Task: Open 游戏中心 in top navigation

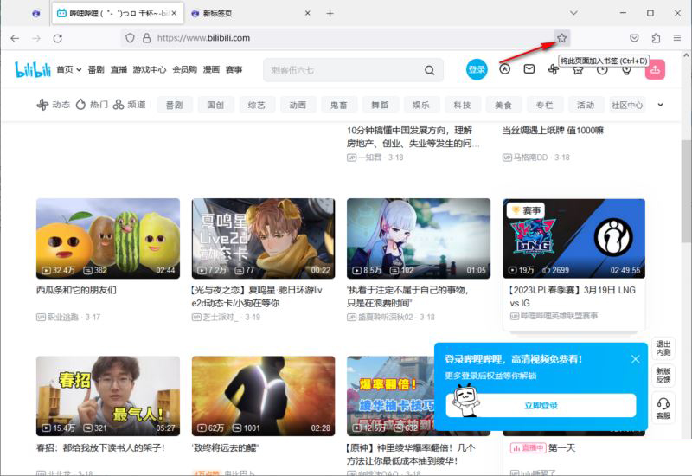Action: (150, 69)
